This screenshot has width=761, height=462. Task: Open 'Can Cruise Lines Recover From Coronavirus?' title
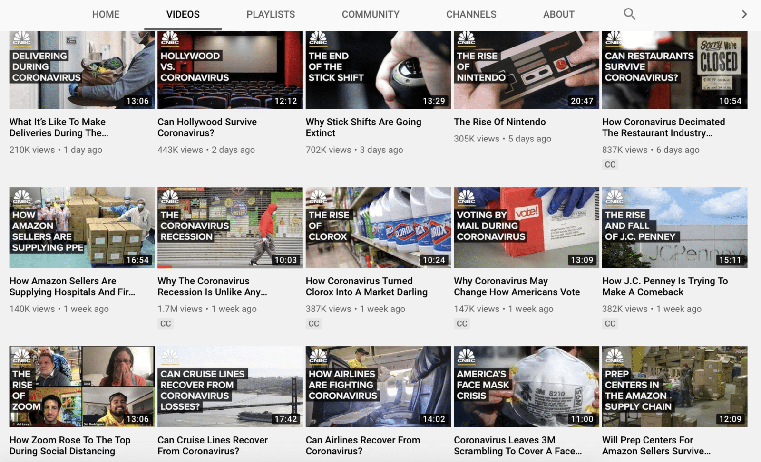point(212,445)
